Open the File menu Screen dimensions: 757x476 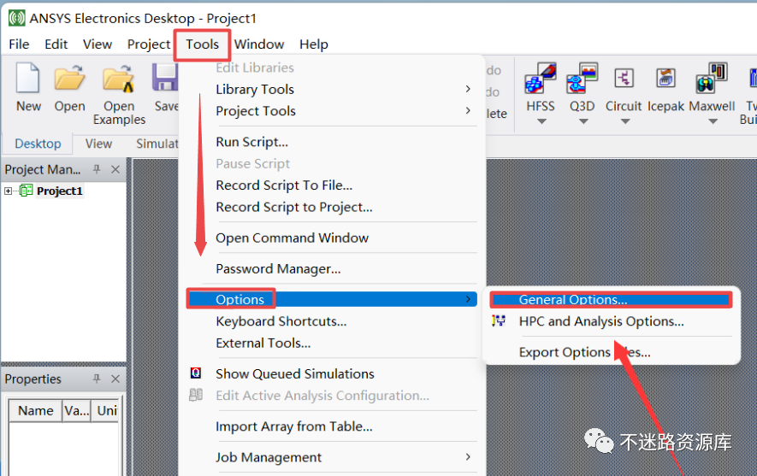(19, 44)
